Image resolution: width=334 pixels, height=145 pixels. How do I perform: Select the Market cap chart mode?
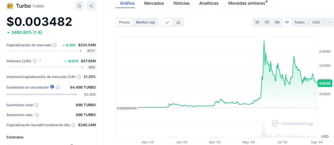pos(145,22)
